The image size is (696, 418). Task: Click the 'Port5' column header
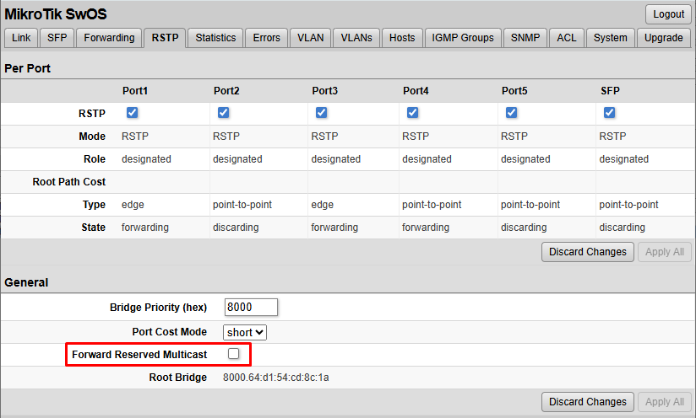(x=514, y=91)
